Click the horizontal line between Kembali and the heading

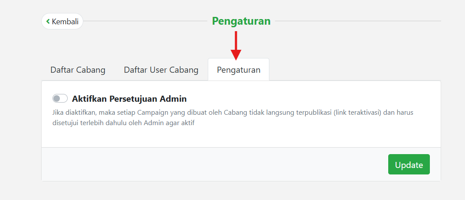point(145,21)
